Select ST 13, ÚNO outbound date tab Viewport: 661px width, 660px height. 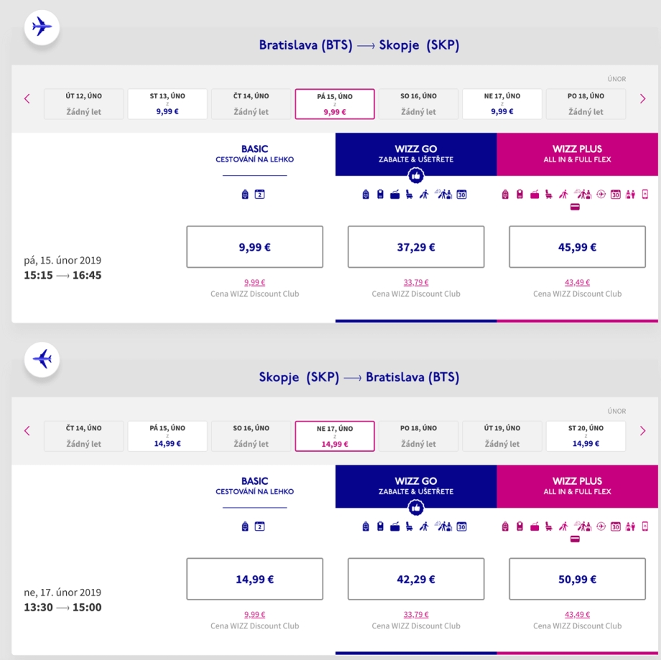(167, 104)
